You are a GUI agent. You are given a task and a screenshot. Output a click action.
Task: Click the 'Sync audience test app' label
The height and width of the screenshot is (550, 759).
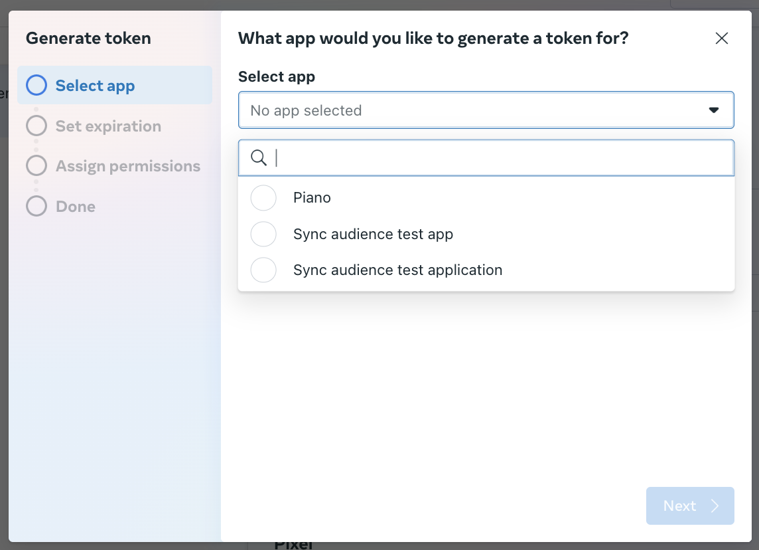click(x=374, y=234)
